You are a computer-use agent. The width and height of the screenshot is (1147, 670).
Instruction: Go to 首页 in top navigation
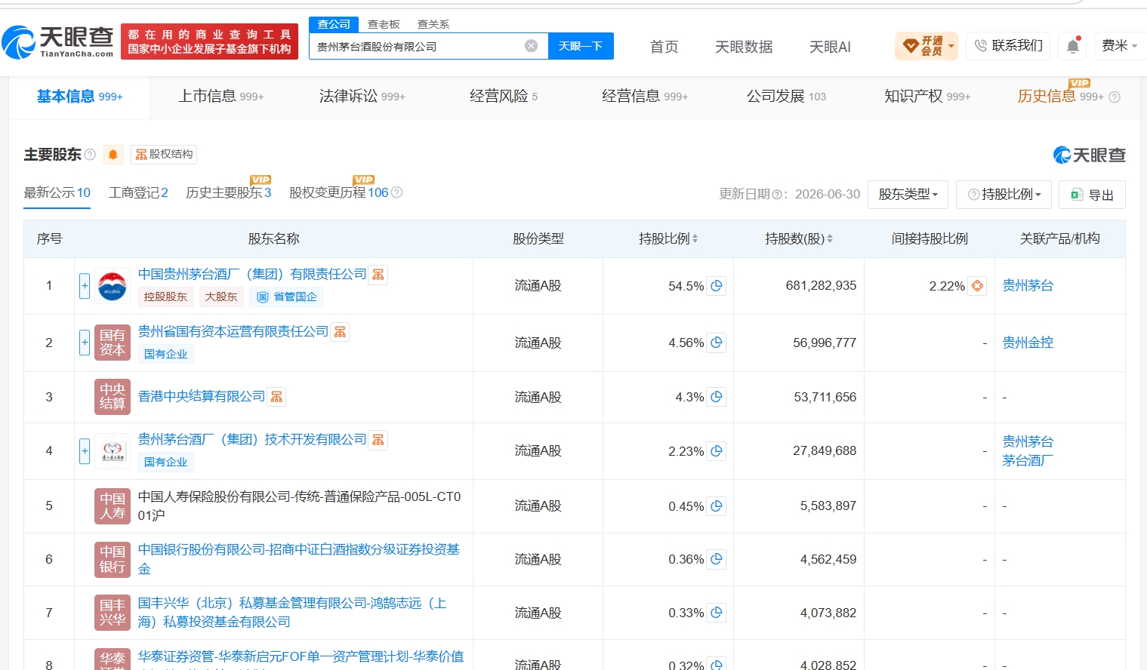click(664, 47)
